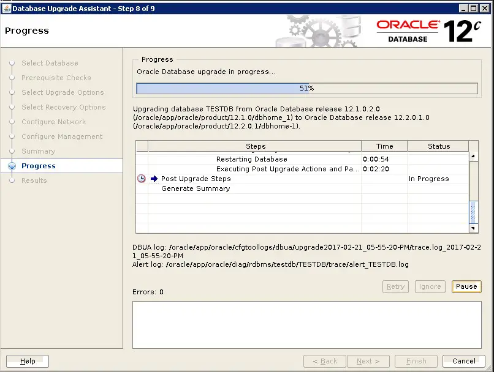This screenshot has height=372, width=494.
Task: Select the Post Upgrade Steps row
Action: [302, 179]
